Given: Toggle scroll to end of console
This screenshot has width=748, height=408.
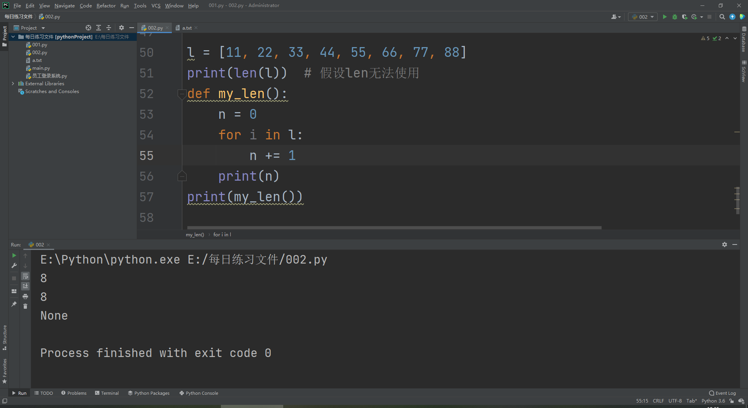Looking at the screenshot, I should (25, 286).
